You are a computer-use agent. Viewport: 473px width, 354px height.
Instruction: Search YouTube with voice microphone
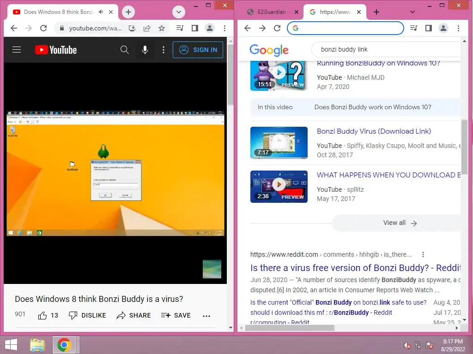click(145, 50)
